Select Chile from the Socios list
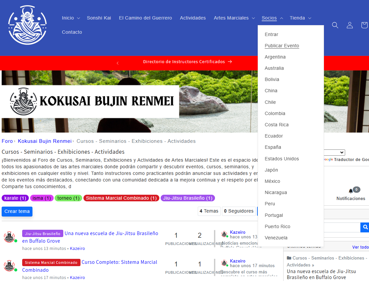369x281 pixels. (x=270, y=102)
